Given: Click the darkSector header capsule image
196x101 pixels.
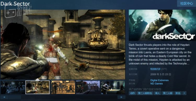Looking at the screenshot, I should pos(162,25).
